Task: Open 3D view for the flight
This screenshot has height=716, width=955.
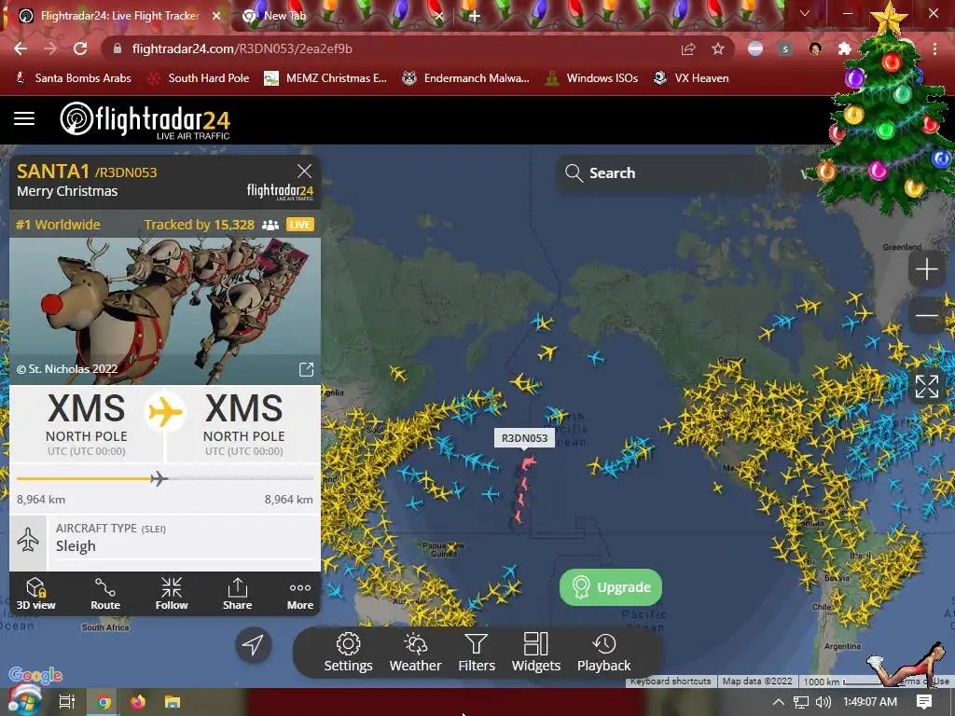Action: click(x=36, y=594)
